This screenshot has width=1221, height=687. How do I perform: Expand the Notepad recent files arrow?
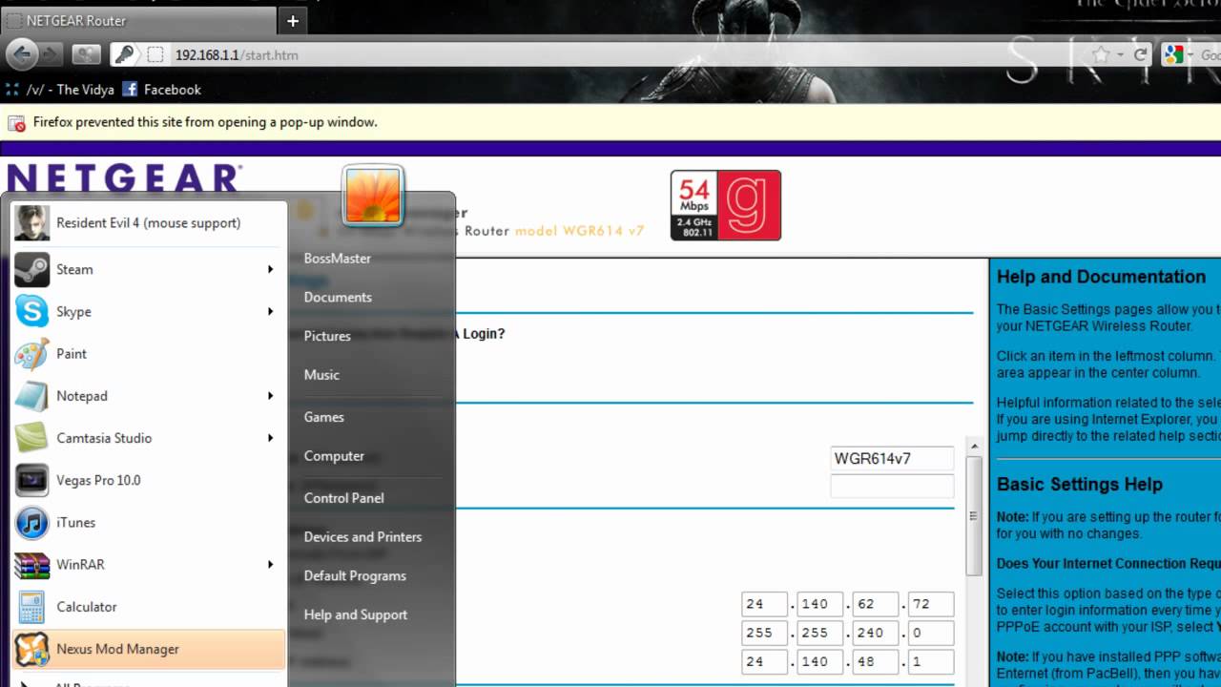point(270,396)
